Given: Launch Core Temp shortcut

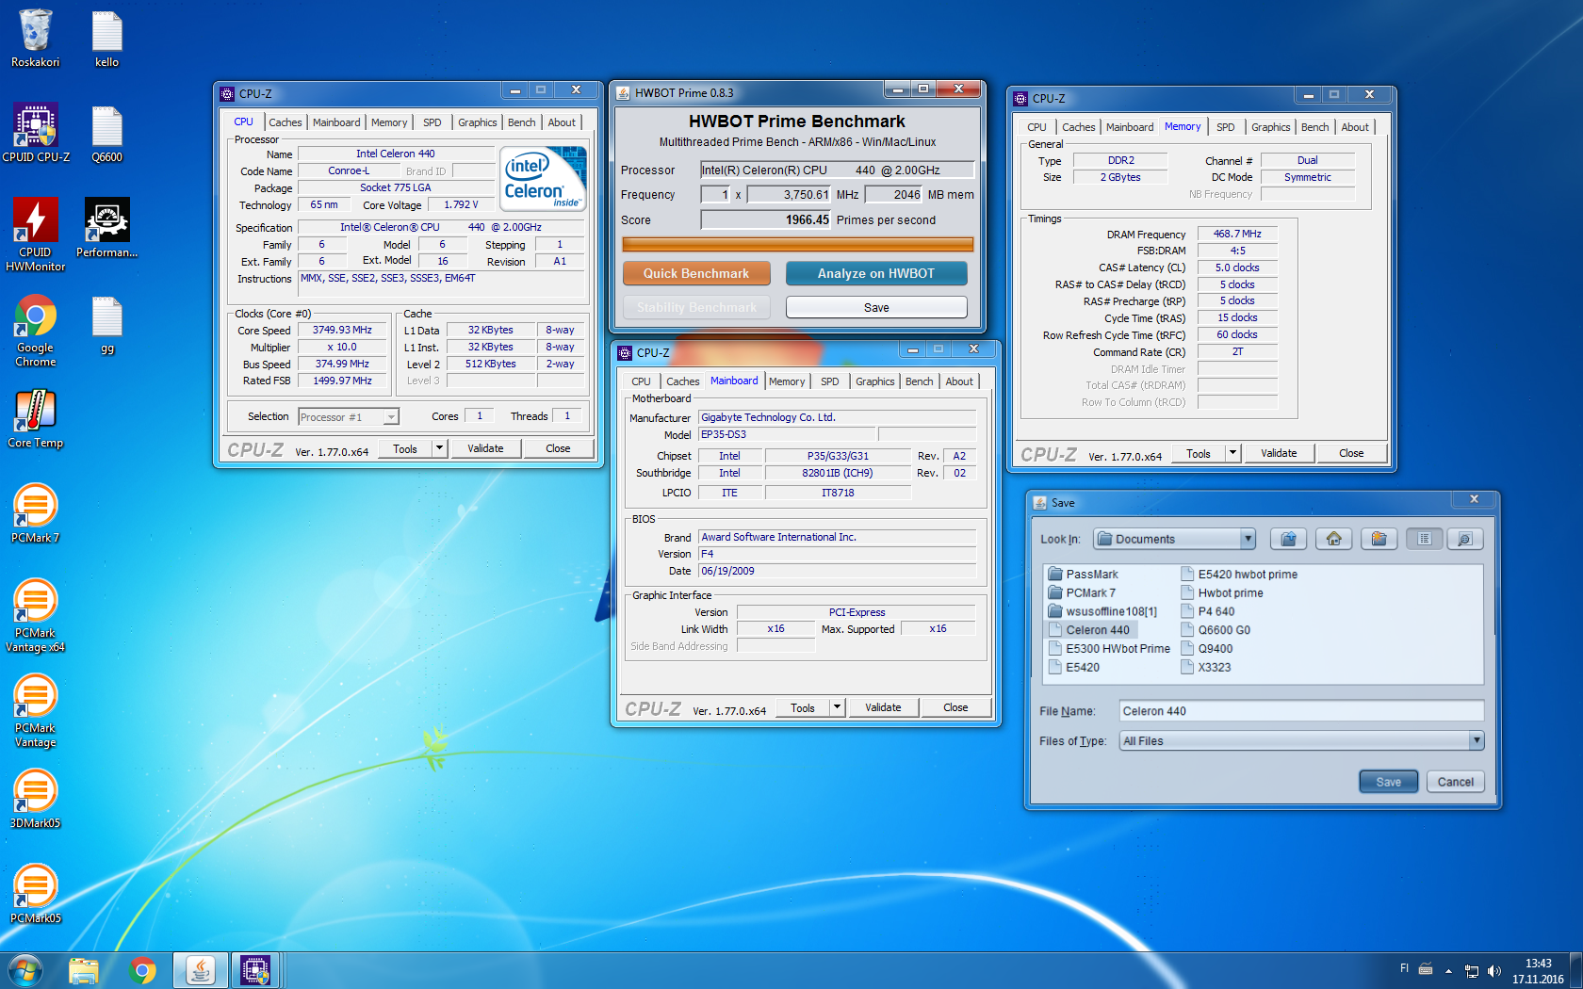Looking at the screenshot, I should point(36,420).
